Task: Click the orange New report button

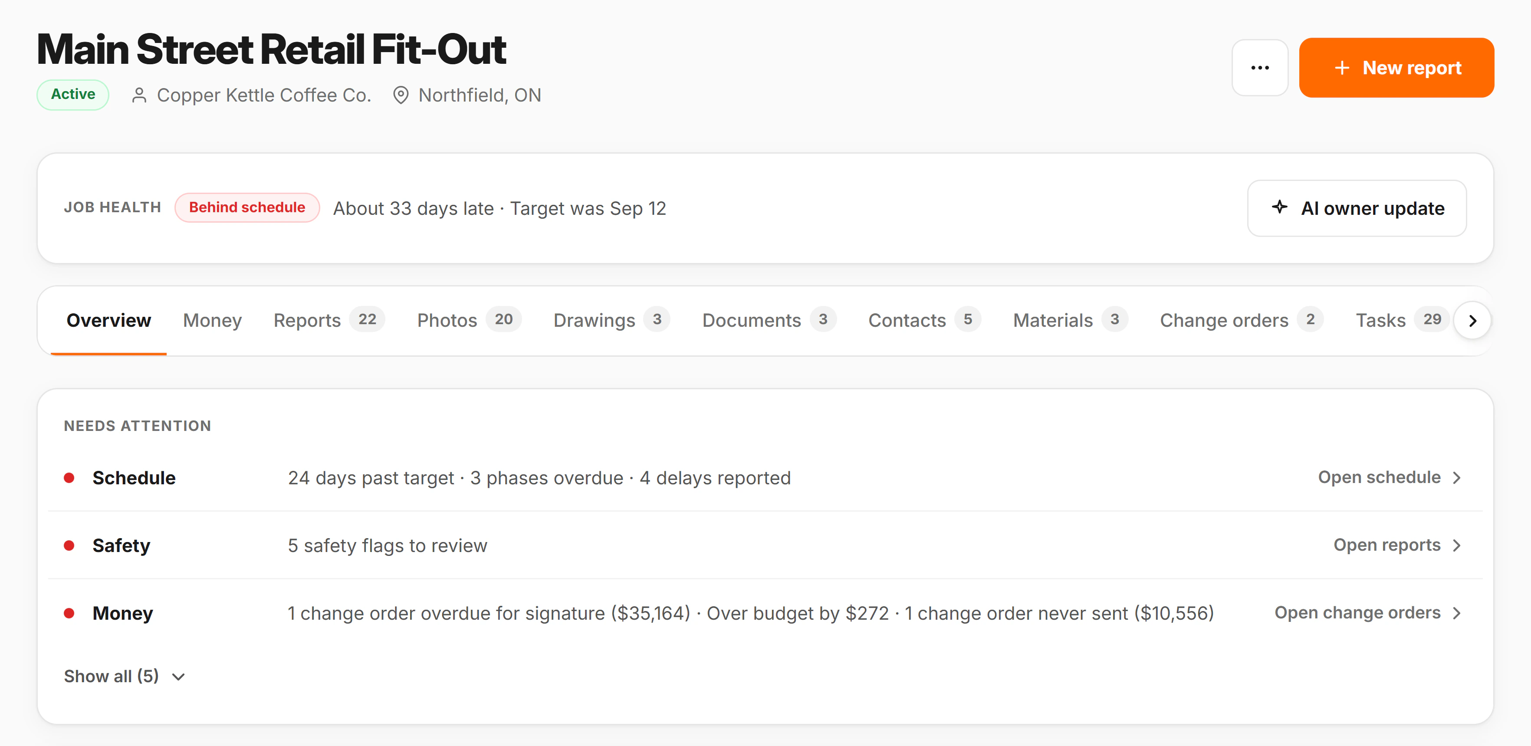Action: tap(1396, 68)
